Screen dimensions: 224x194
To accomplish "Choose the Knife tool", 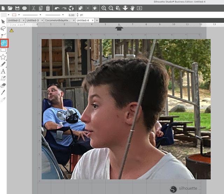I will pos(3,92).
